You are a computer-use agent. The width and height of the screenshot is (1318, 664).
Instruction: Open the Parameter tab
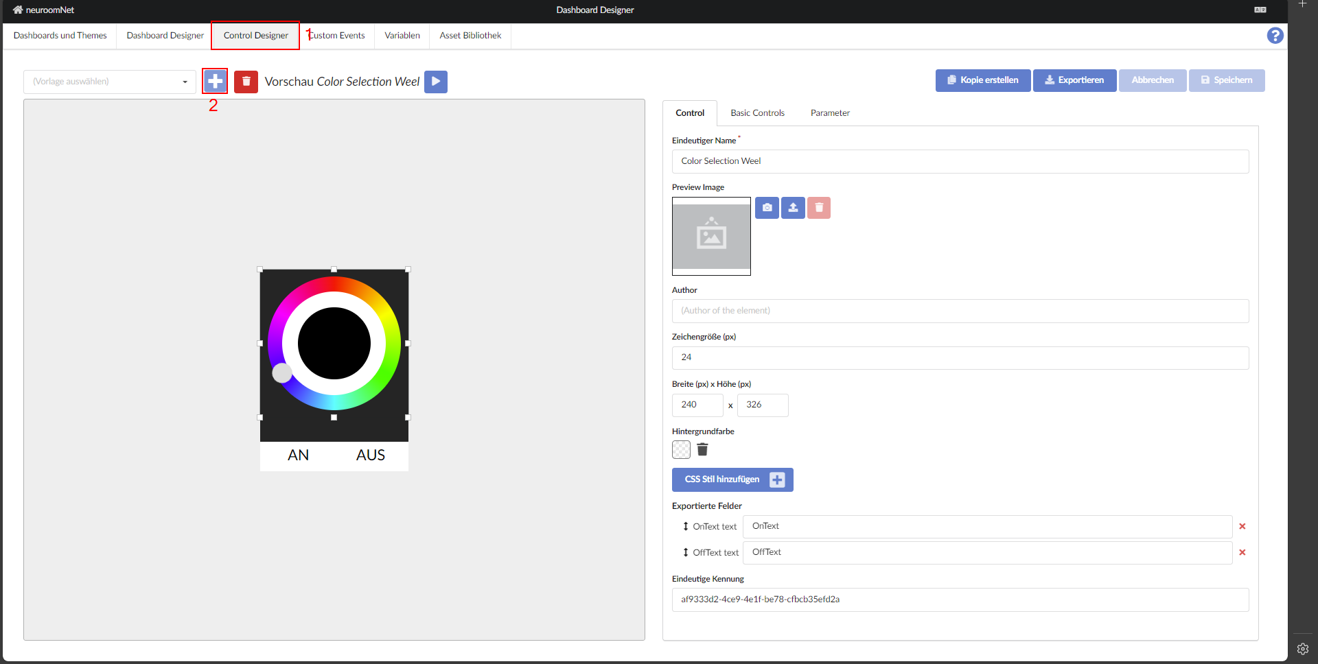coord(829,113)
